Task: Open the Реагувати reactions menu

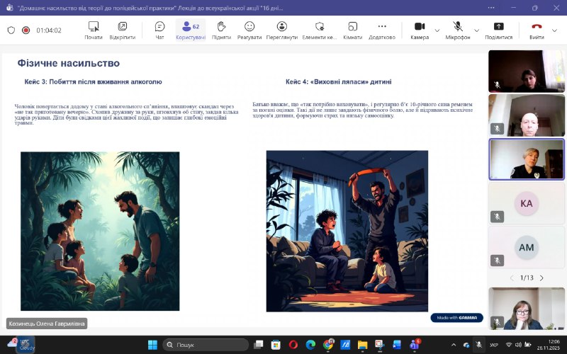Action: 249,30
